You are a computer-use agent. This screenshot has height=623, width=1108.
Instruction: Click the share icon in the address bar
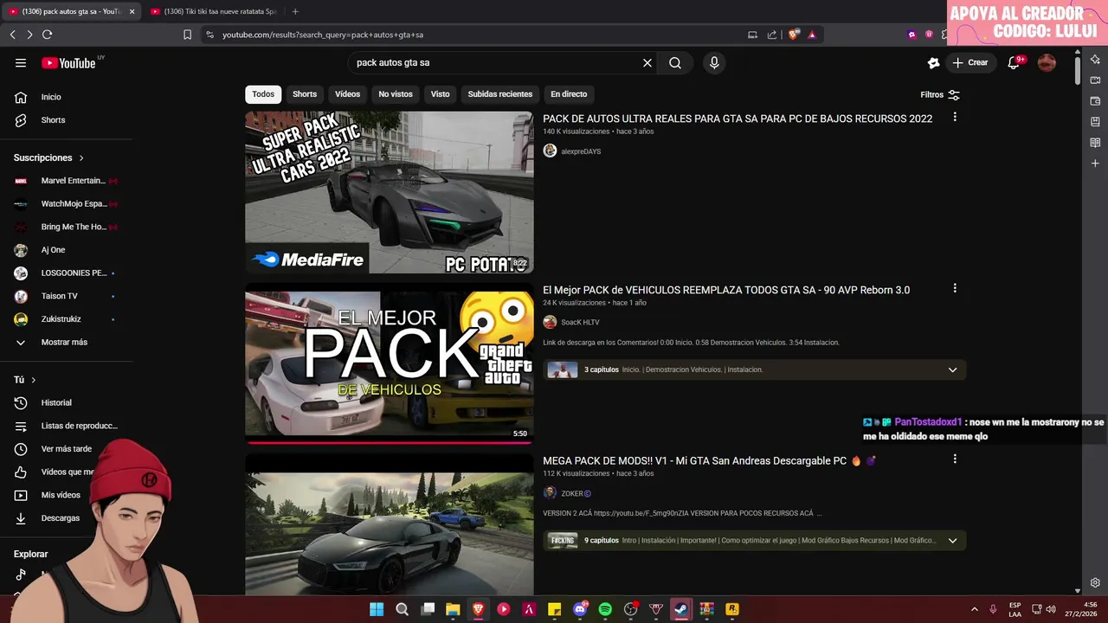(772, 35)
